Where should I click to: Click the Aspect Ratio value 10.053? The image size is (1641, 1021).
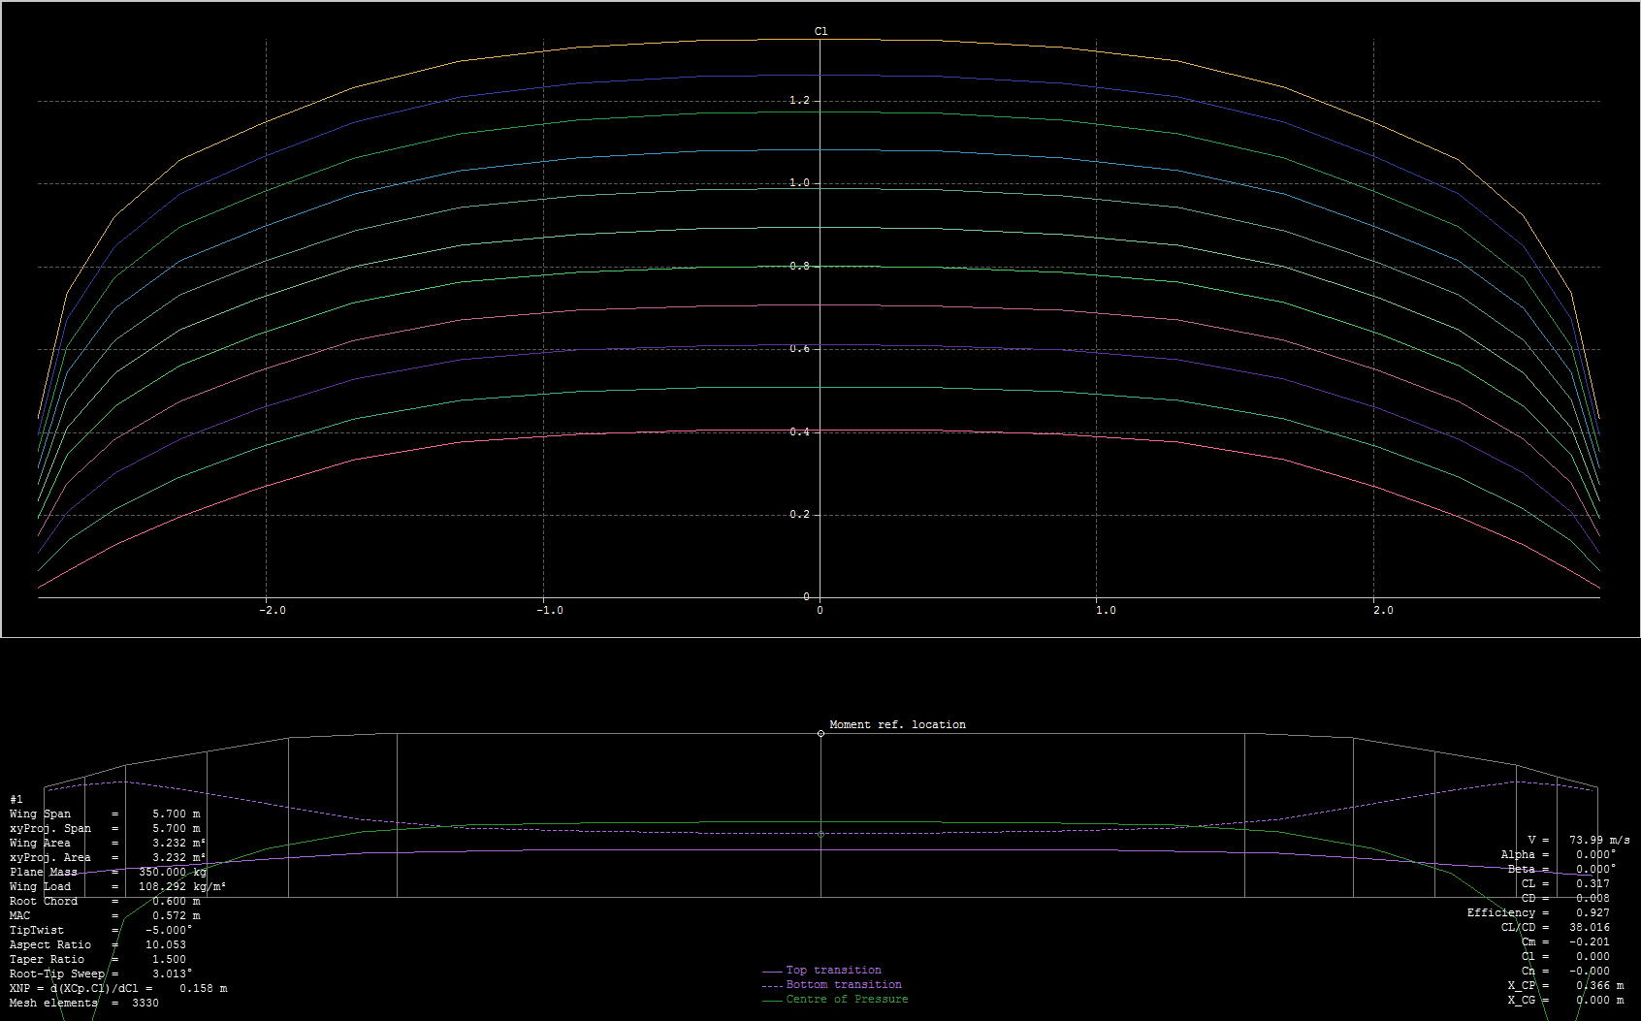tap(166, 945)
